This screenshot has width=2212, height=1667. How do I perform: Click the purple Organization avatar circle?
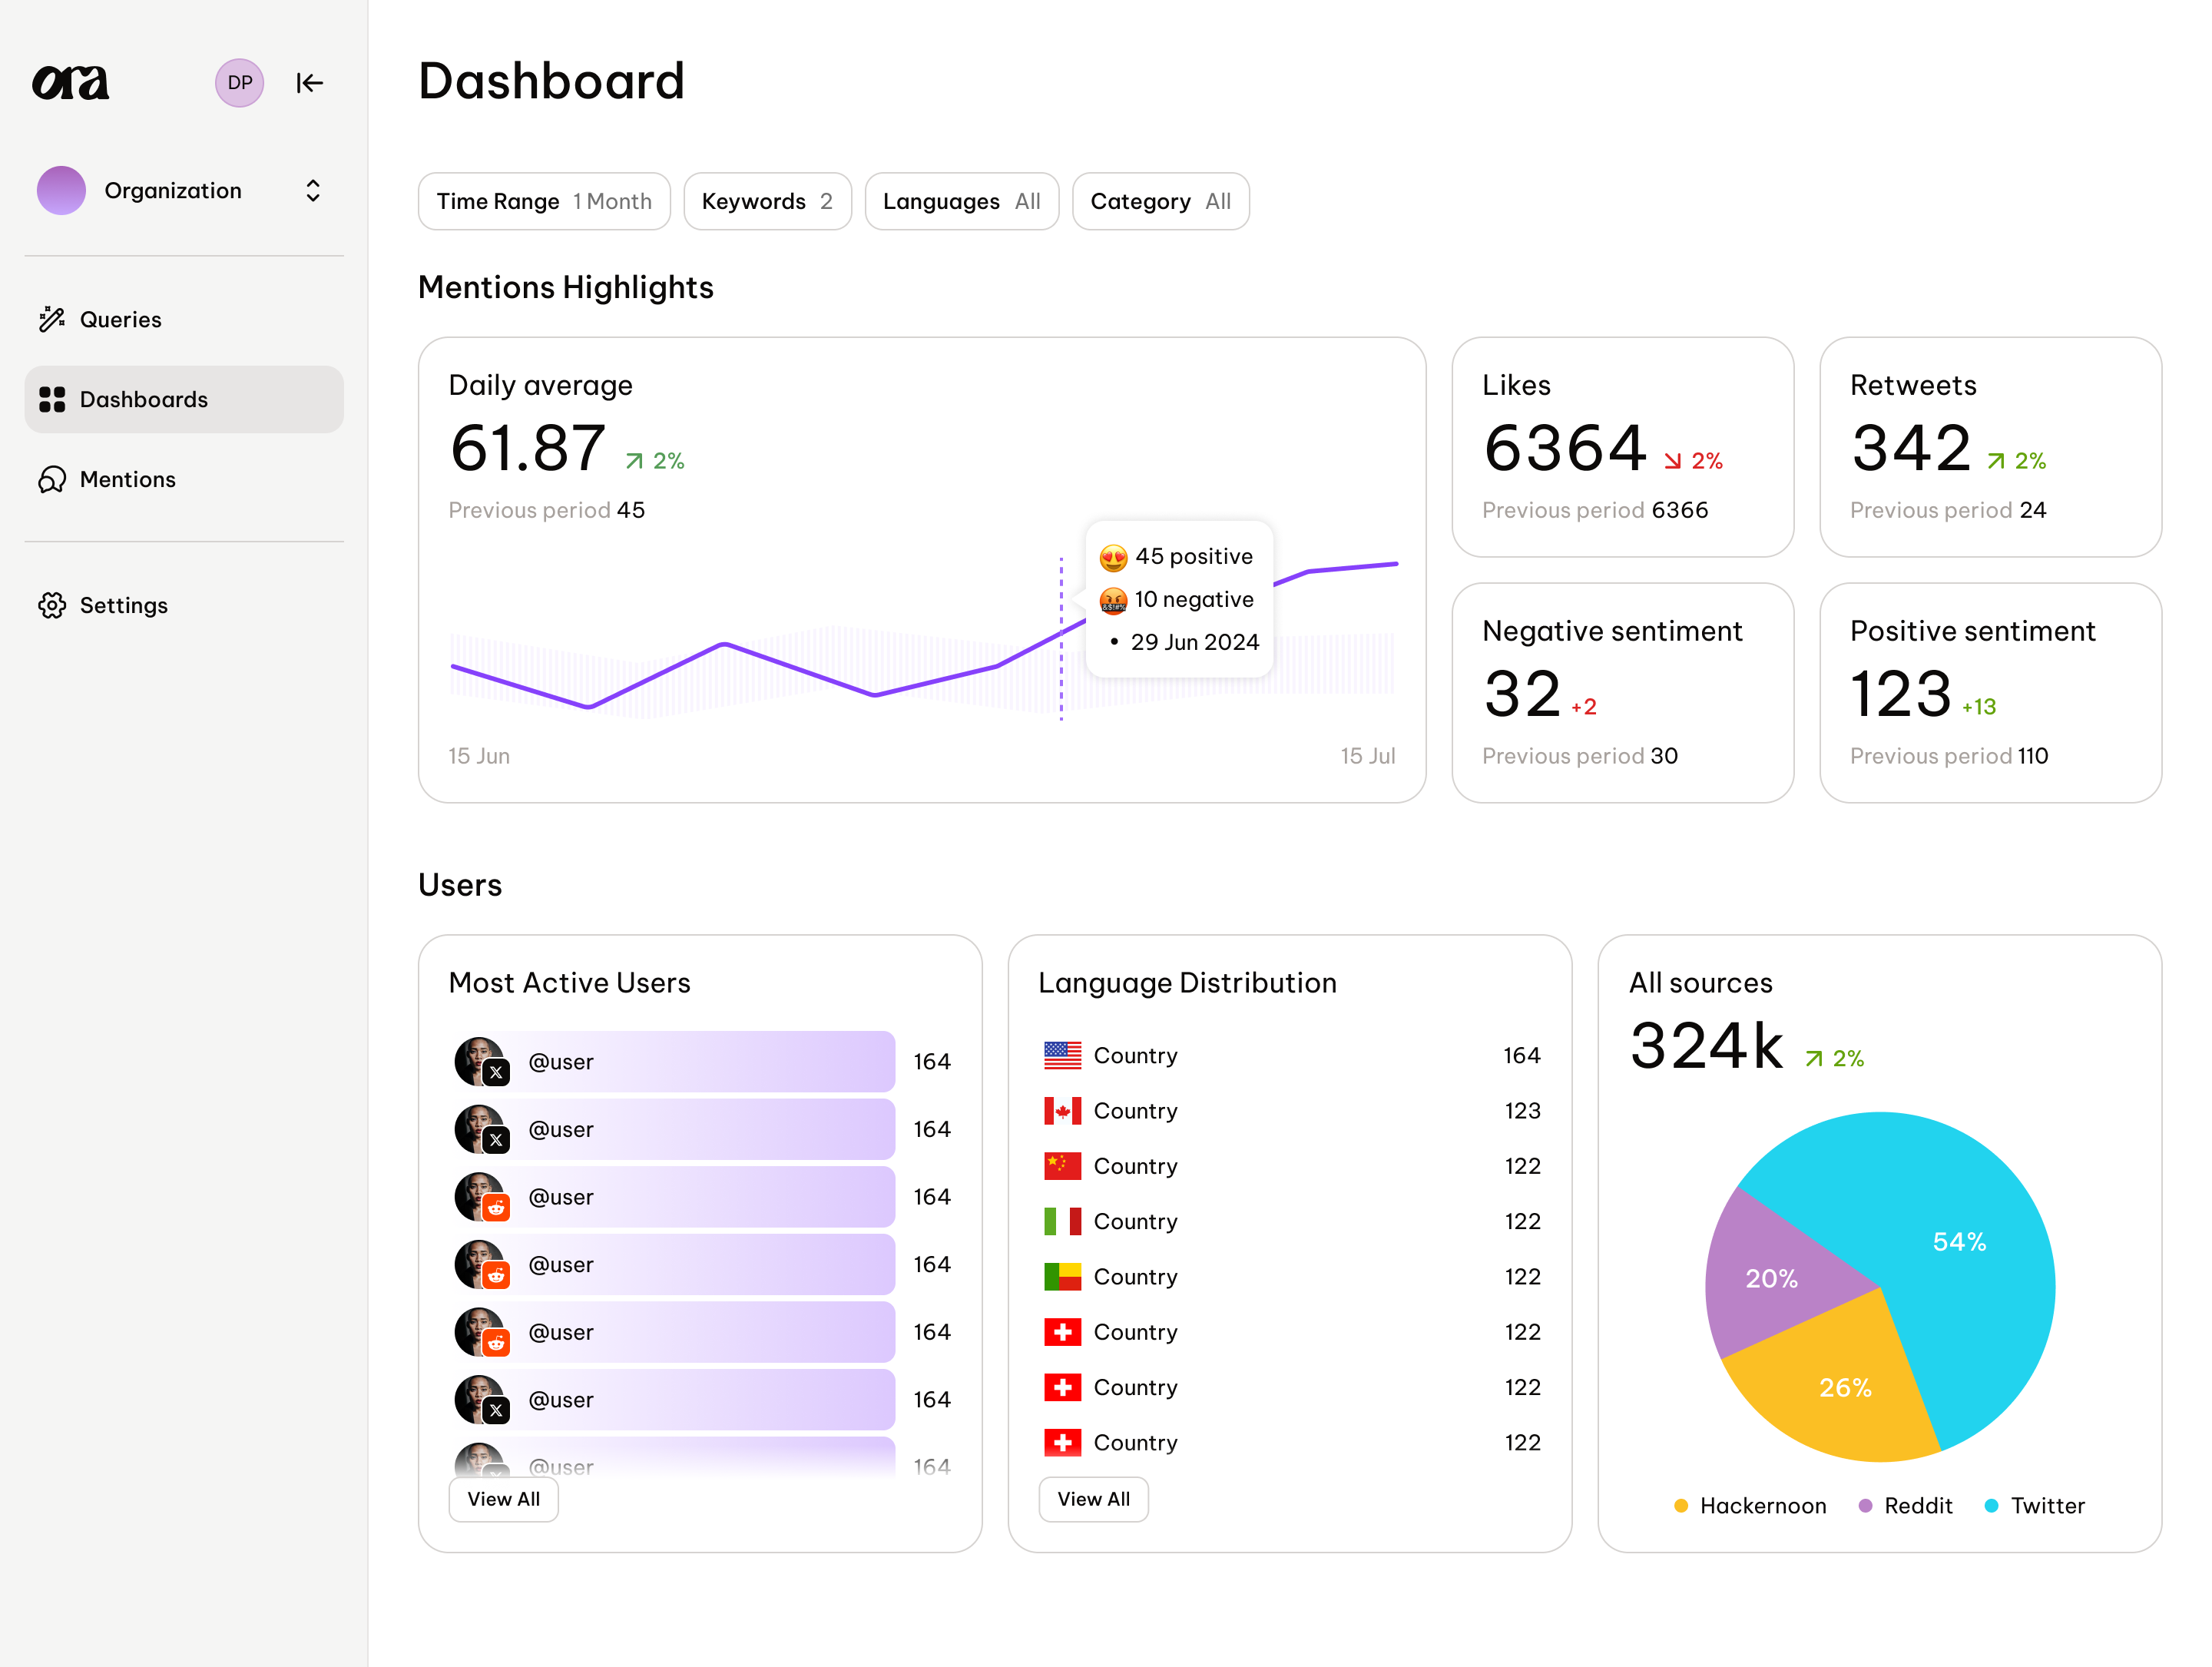[x=61, y=190]
